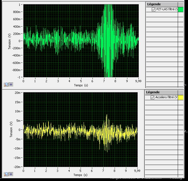
Task: Click the Temps (s) label of lower graph
Action: coord(80,175)
